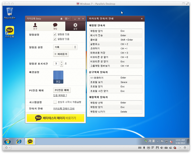The height and width of the screenshot is (154, 192).
Task: Click Parallels Coherence mode icon in title bar
Action: tap(183, 3)
